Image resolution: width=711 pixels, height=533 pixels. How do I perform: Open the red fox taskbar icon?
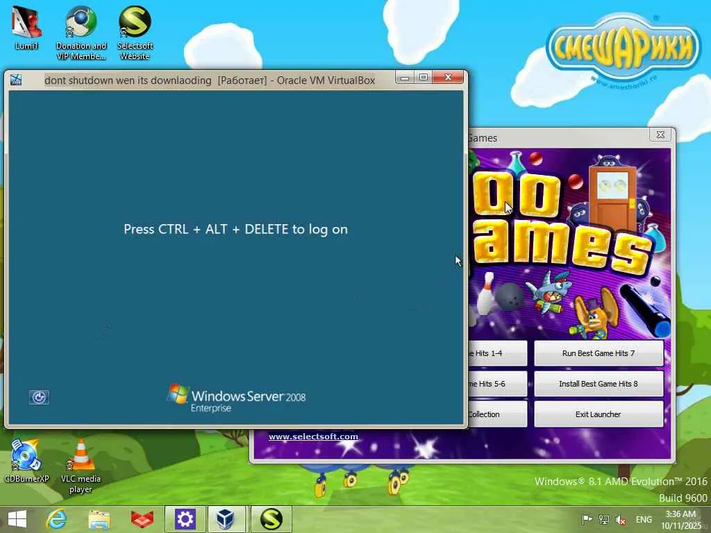coord(142,519)
